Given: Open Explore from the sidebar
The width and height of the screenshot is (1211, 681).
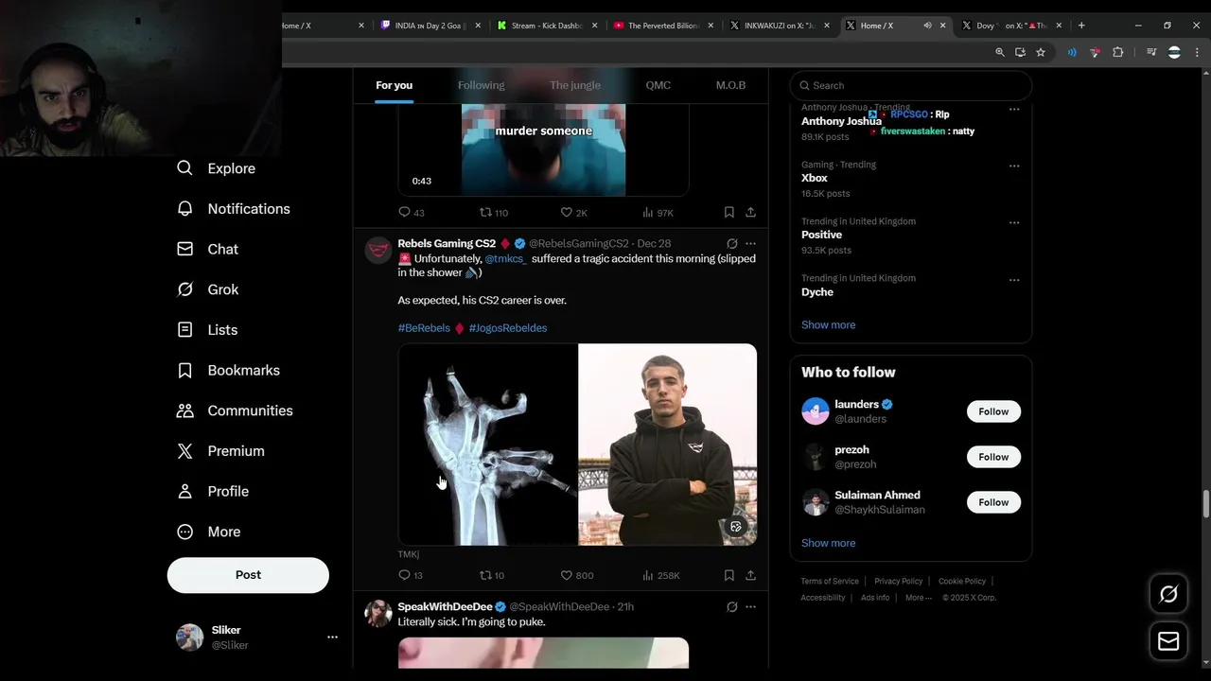Looking at the screenshot, I should tap(217, 168).
